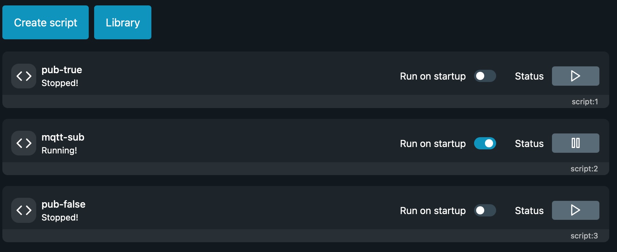
Task: Click the Create script button
Action: tap(45, 22)
